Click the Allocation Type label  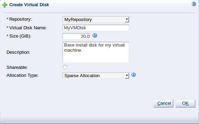[x=22, y=75]
